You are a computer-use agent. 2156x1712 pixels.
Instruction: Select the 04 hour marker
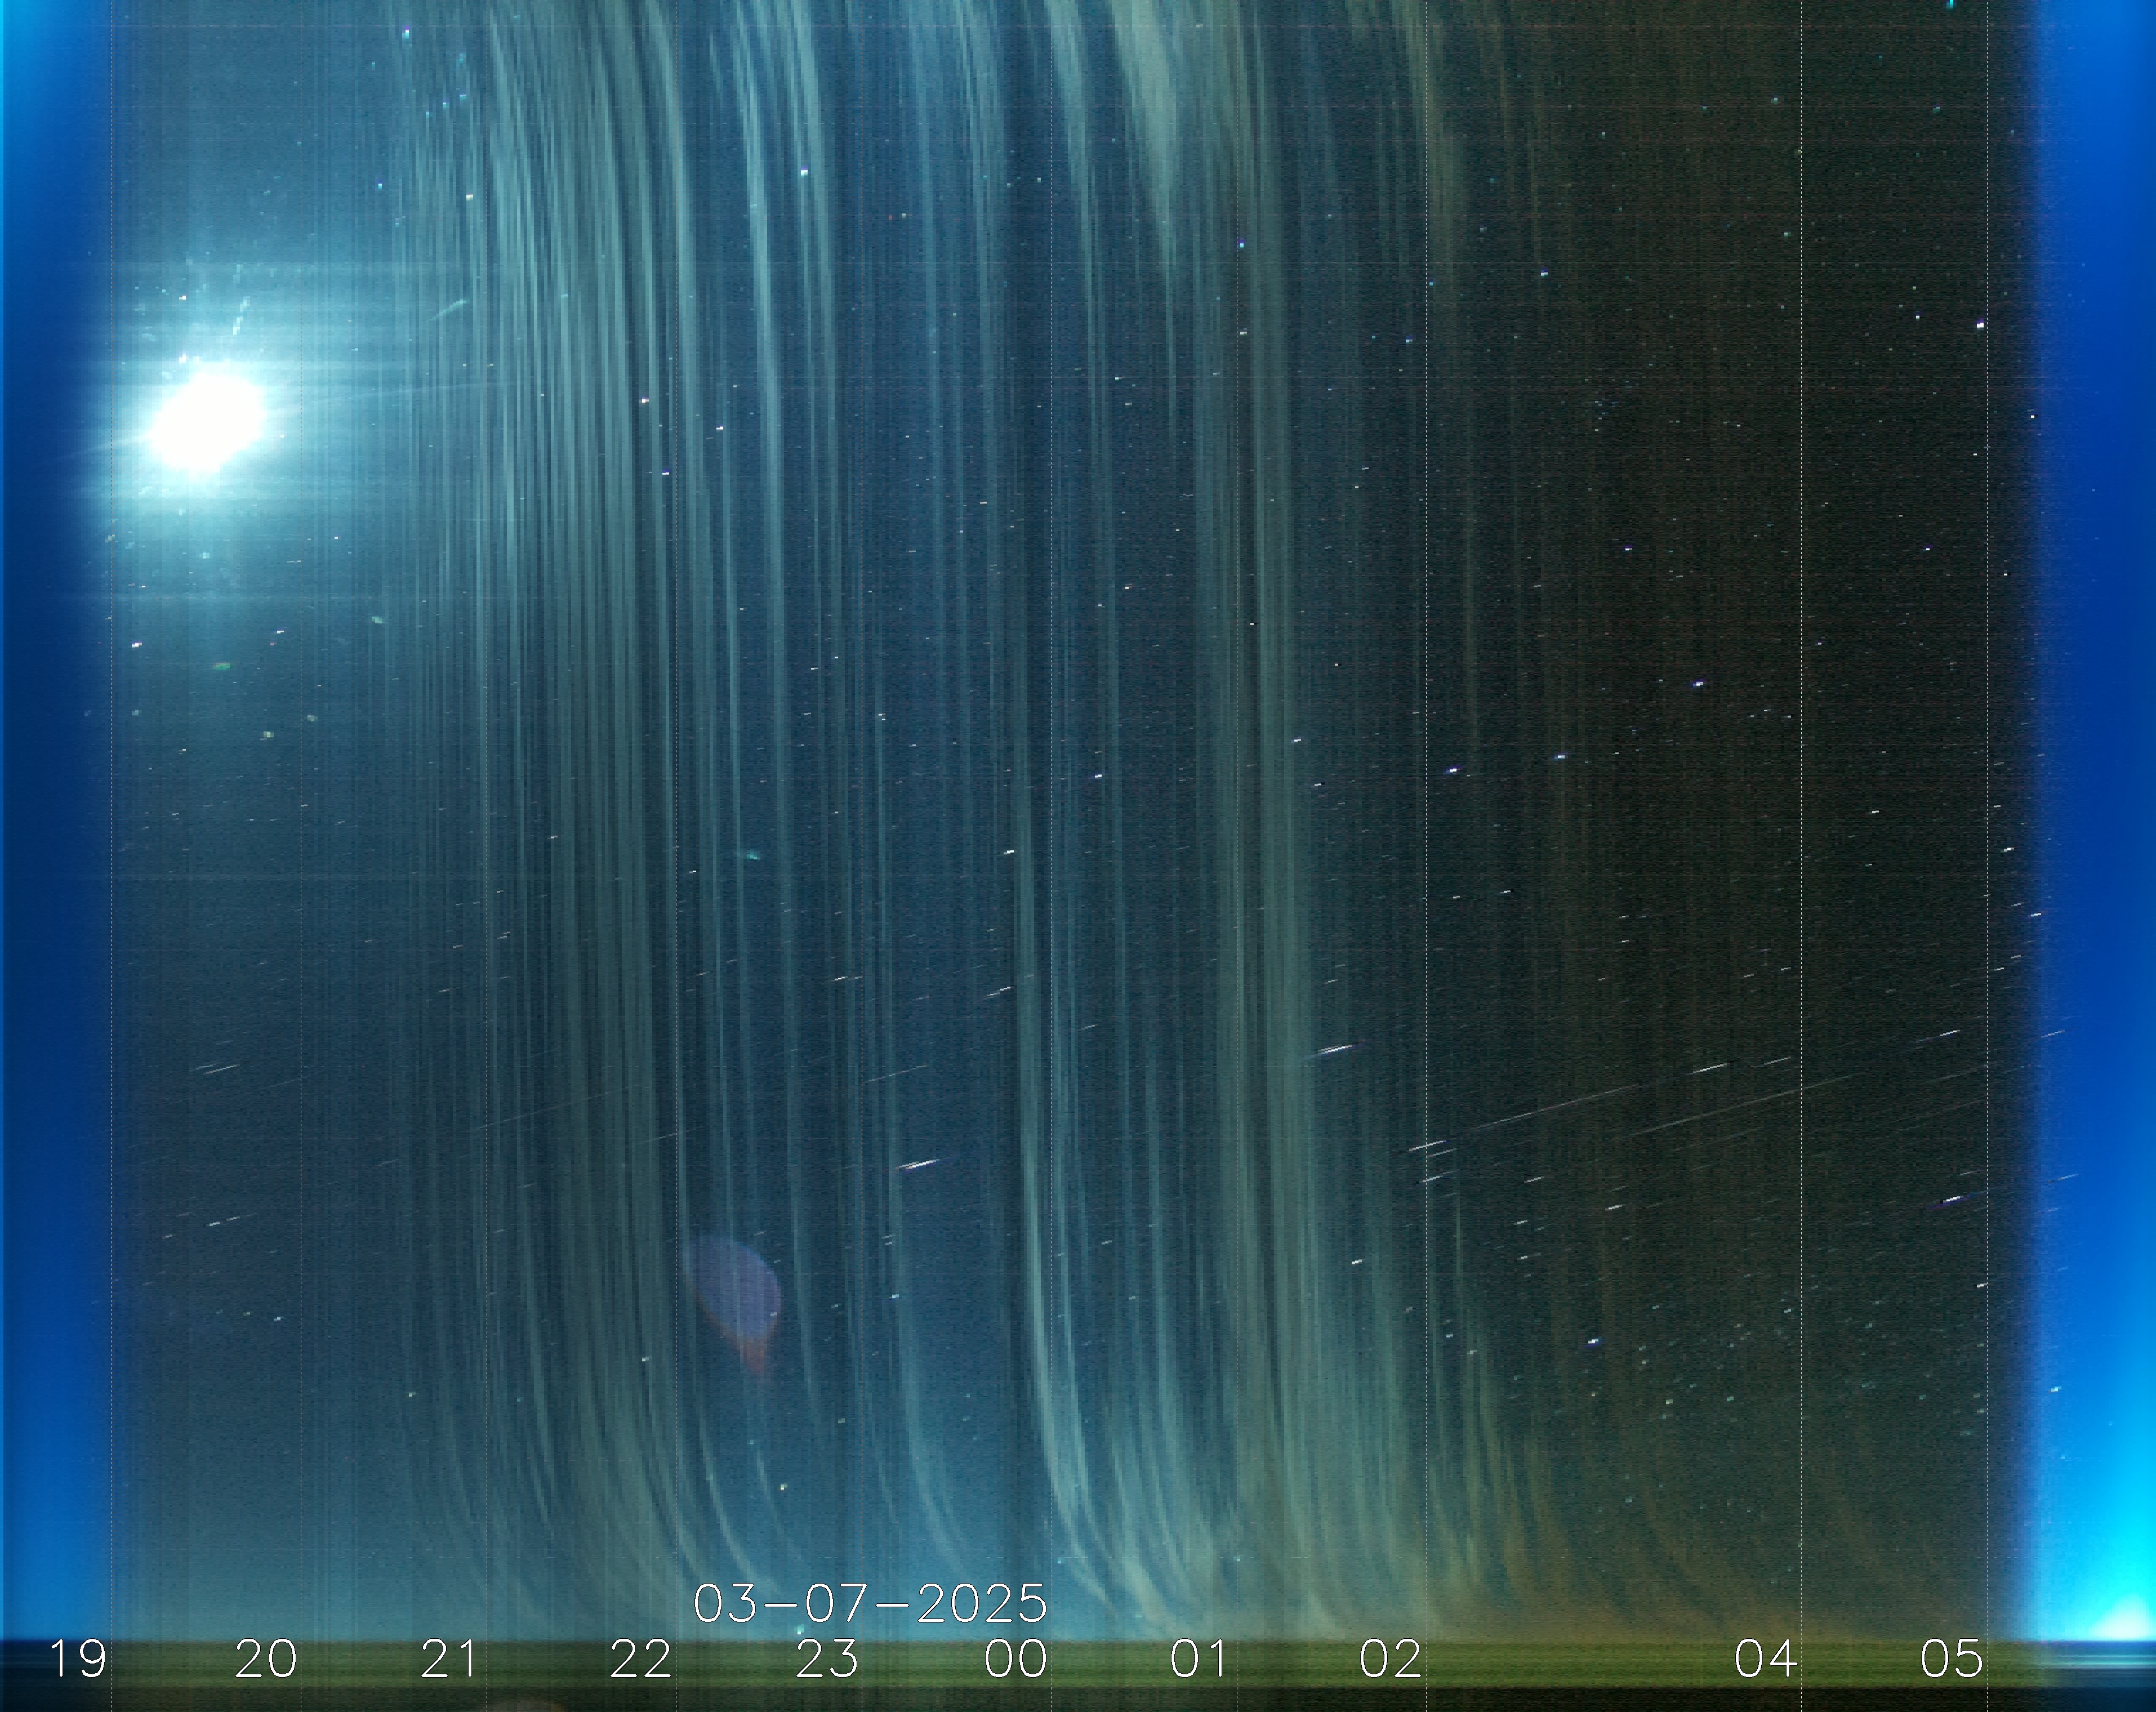[1765, 1659]
